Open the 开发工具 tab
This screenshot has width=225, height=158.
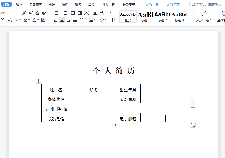click(109, 4)
